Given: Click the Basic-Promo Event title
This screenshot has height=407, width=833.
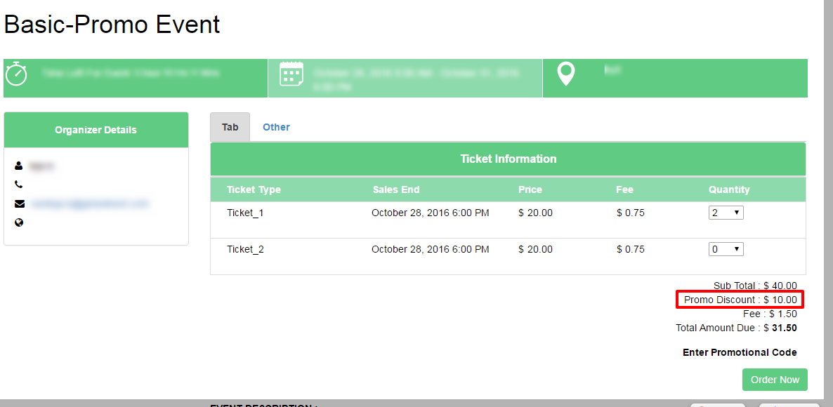Looking at the screenshot, I should pyautogui.click(x=112, y=25).
